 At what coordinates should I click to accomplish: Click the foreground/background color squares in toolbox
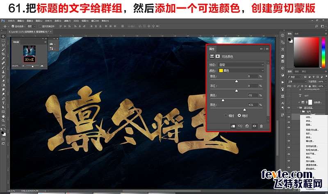3,133
